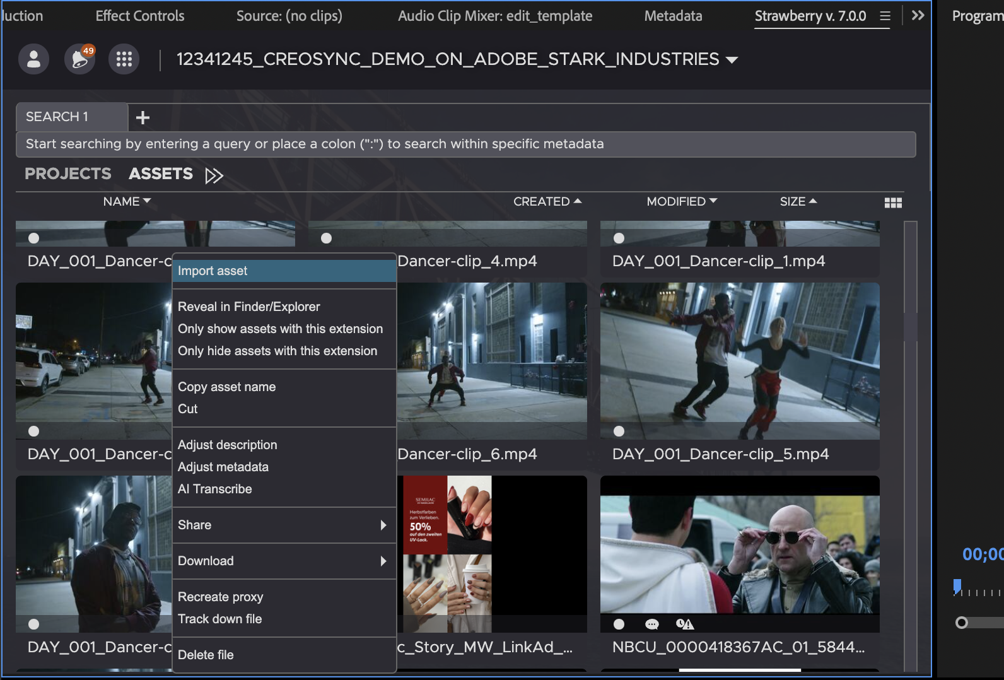Screen dimensions: 1004x680
Task: Toggle status dot on NBCU clip
Action: 619,624
